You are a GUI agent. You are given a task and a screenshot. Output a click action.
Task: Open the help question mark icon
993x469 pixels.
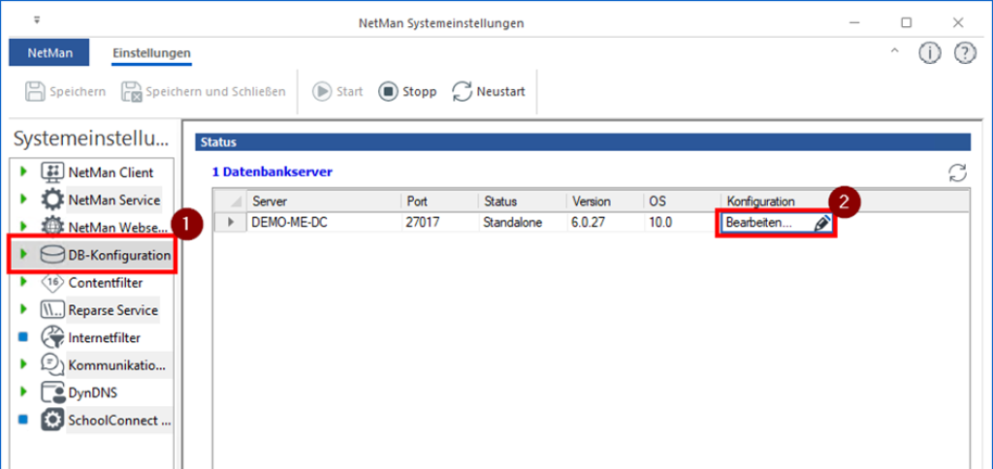964,53
